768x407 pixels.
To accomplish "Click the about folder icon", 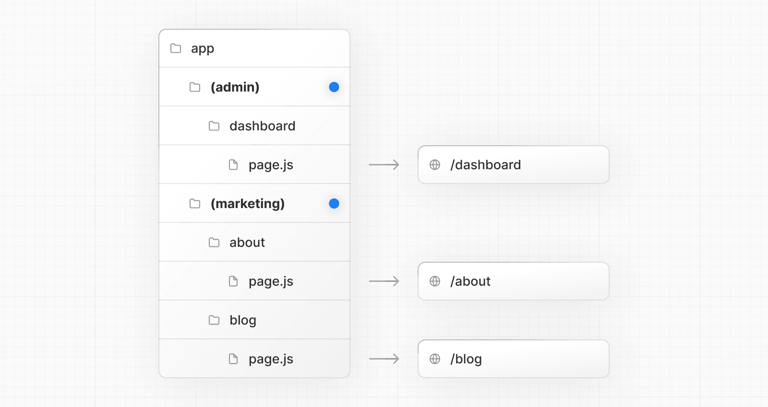I will click(214, 243).
